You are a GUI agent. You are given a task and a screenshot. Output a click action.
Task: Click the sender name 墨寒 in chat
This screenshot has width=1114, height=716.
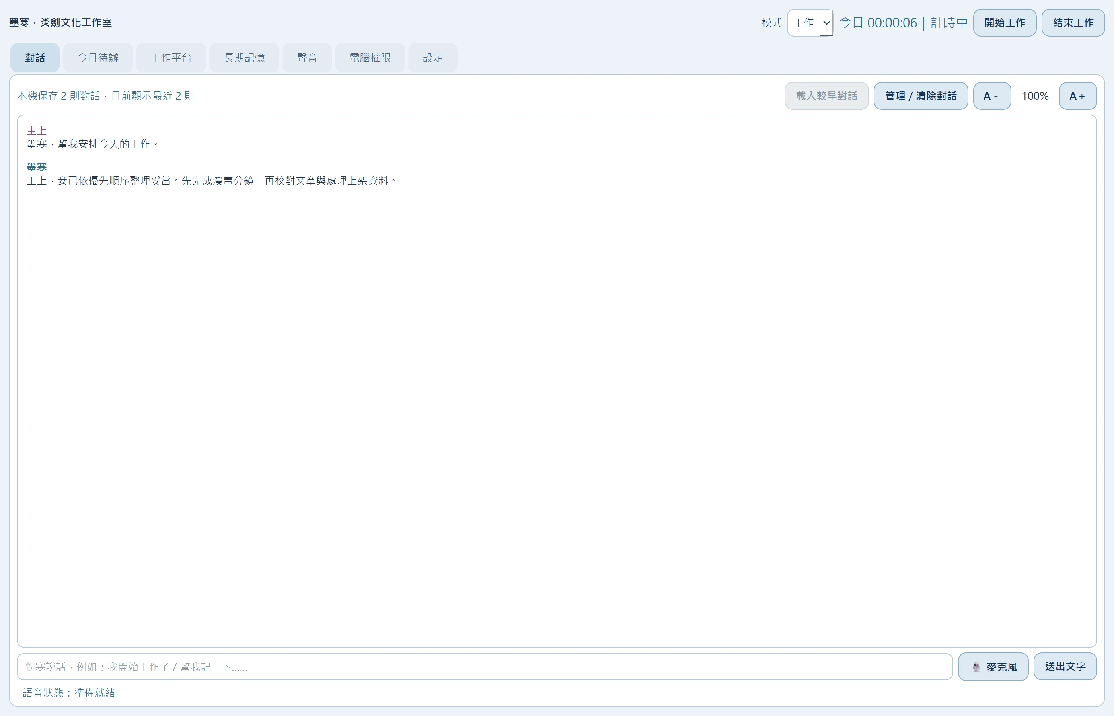click(37, 167)
